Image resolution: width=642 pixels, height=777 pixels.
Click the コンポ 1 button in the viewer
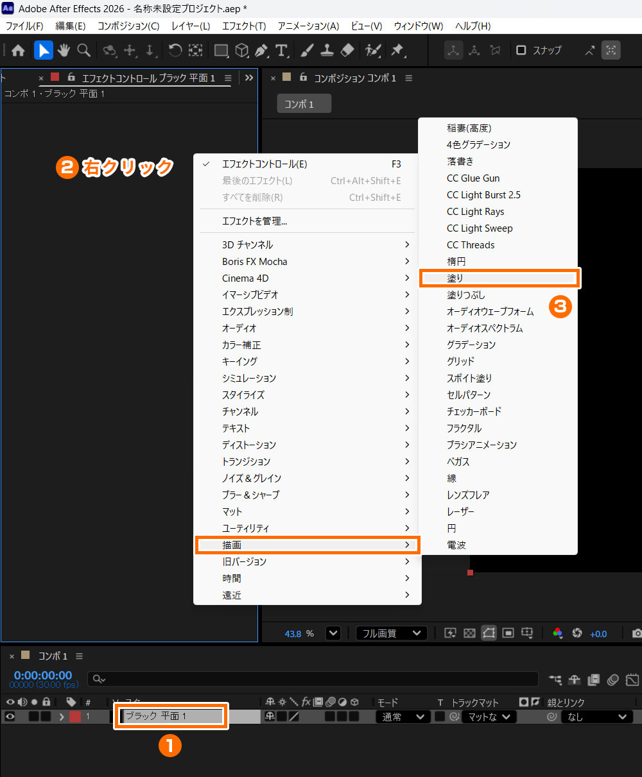click(304, 103)
